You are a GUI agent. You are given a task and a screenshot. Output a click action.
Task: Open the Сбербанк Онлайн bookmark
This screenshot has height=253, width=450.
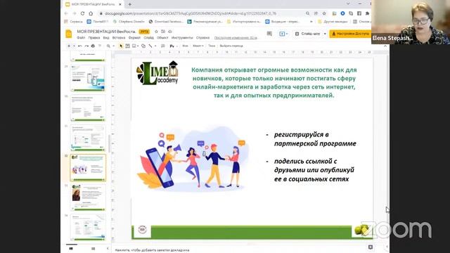pyautogui.click(x=129, y=22)
